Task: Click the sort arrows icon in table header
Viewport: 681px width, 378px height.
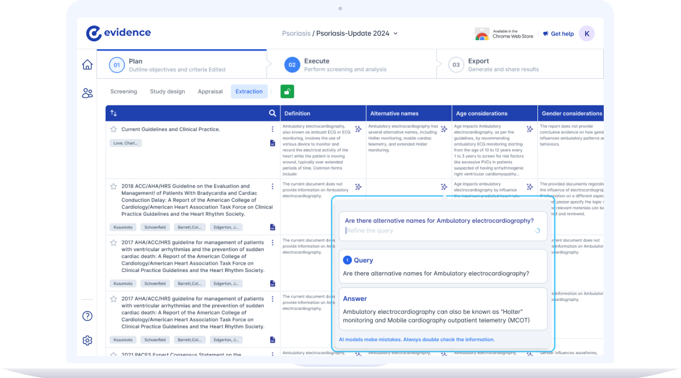Action: (114, 113)
